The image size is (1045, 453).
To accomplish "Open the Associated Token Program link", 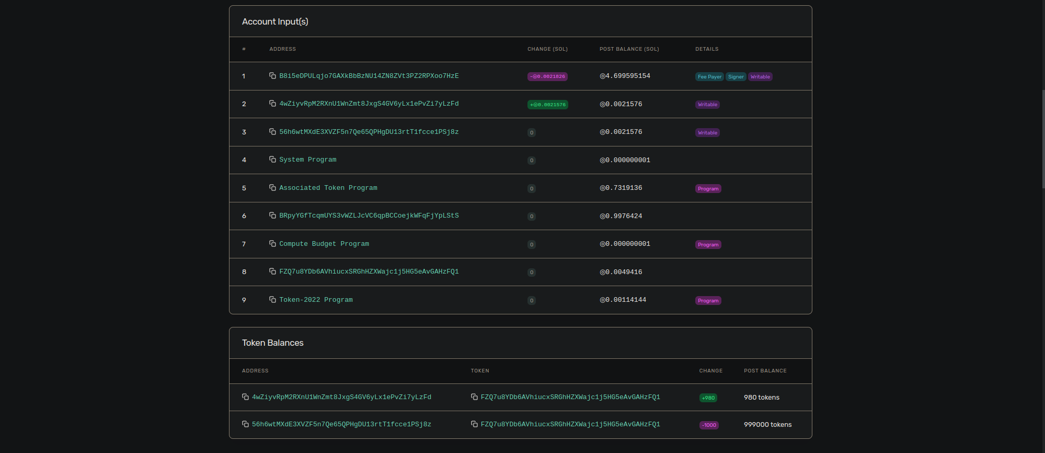I will pyautogui.click(x=328, y=188).
